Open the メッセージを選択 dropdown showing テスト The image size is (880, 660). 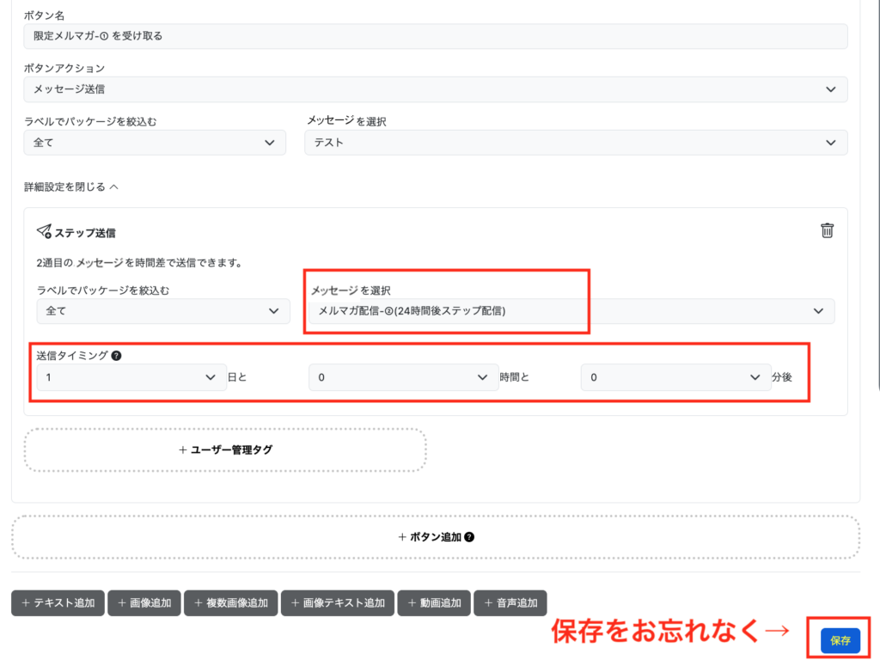pos(576,143)
